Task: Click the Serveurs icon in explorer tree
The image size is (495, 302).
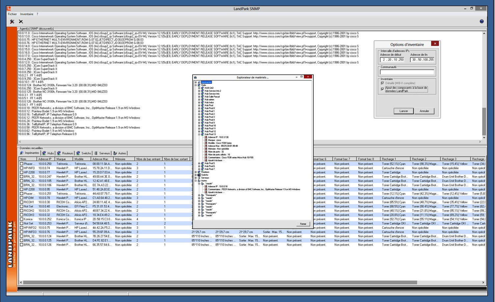Action: click(199, 178)
